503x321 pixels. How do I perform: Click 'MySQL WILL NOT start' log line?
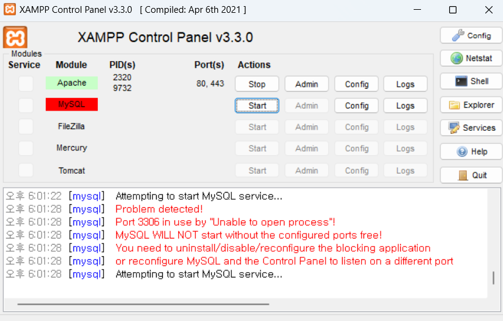point(248,235)
